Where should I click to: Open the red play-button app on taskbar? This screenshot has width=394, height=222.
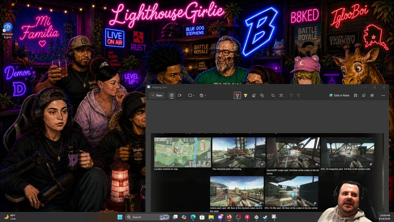pyautogui.click(x=247, y=217)
